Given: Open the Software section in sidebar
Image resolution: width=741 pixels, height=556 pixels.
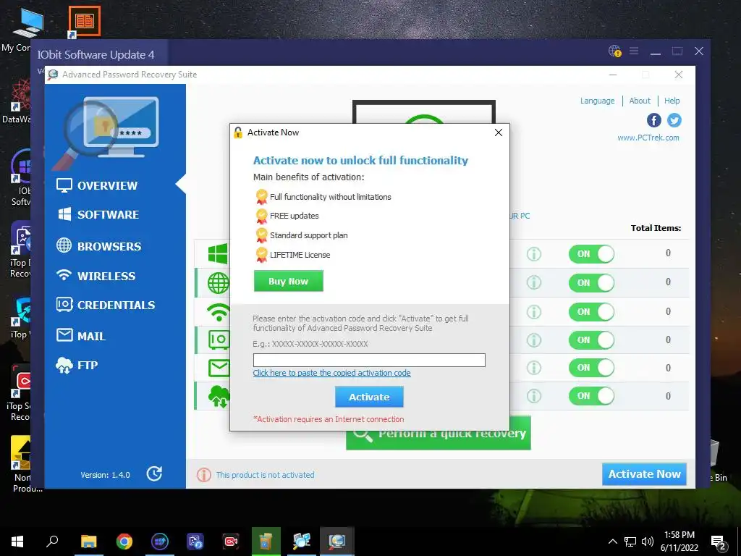Looking at the screenshot, I should click(98, 214).
